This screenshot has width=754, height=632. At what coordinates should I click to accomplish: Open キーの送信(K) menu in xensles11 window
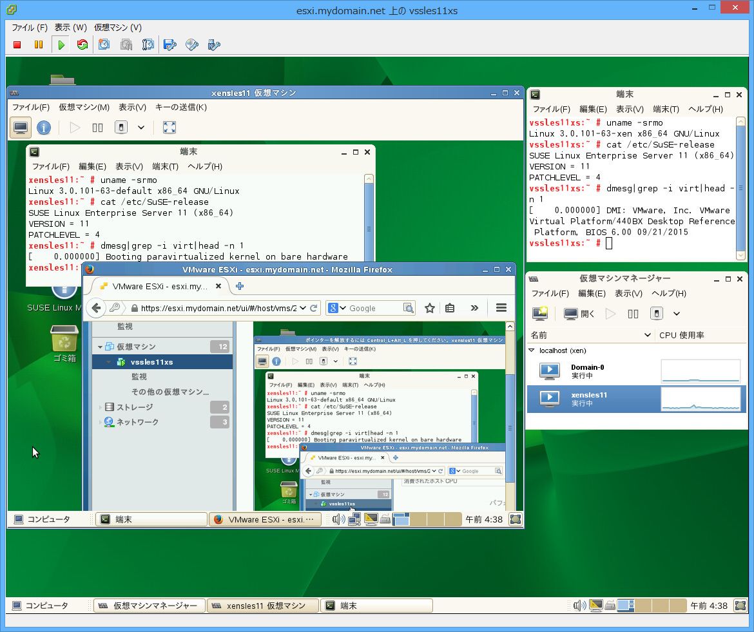pos(181,107)
